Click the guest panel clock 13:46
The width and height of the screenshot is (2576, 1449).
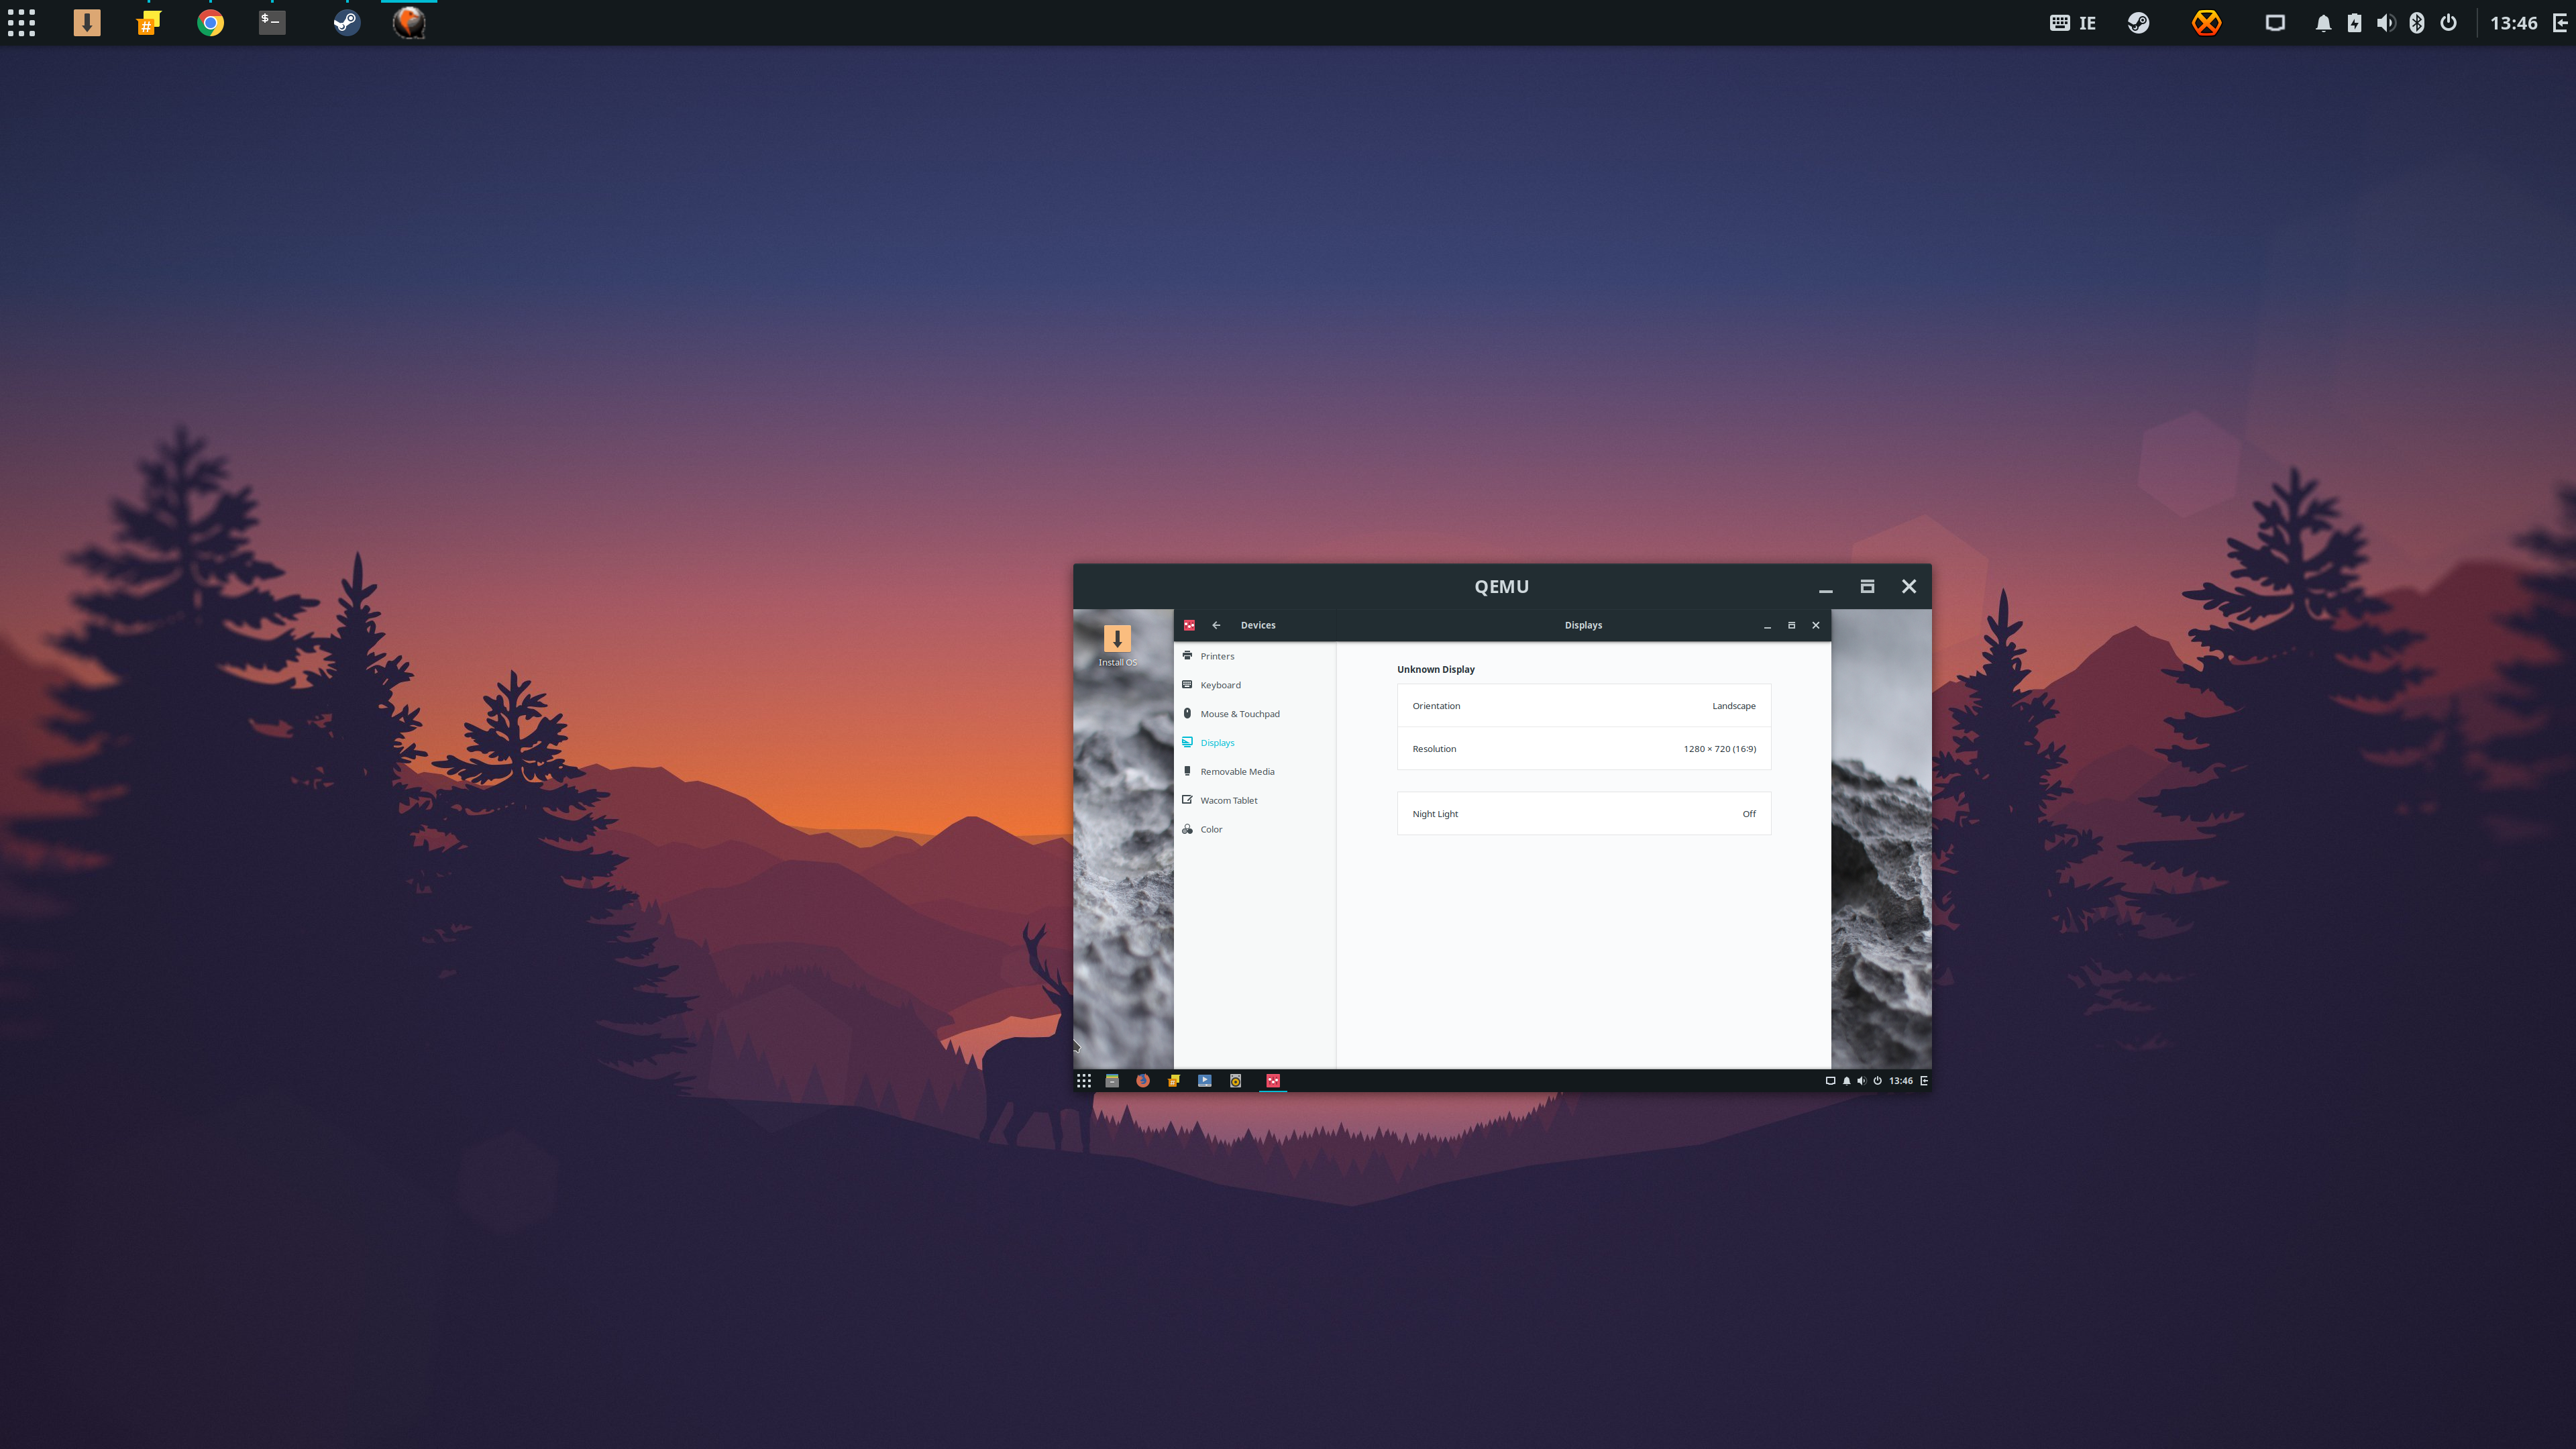[1900, 1081]
